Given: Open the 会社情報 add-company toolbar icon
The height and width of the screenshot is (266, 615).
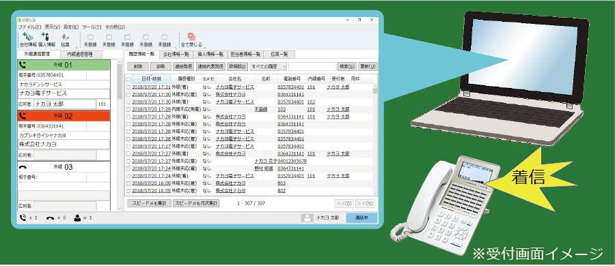Looking at the screenshot, I should tap(27, 38).
